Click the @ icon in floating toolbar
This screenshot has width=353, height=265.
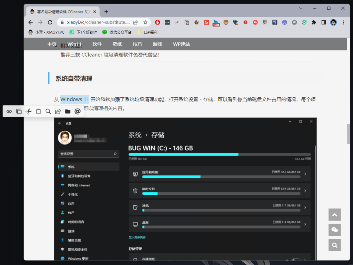point(77,111)
